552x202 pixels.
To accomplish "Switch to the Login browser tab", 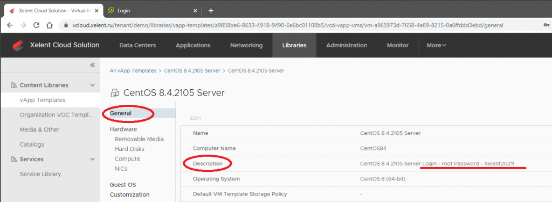I will click(153, 11).
